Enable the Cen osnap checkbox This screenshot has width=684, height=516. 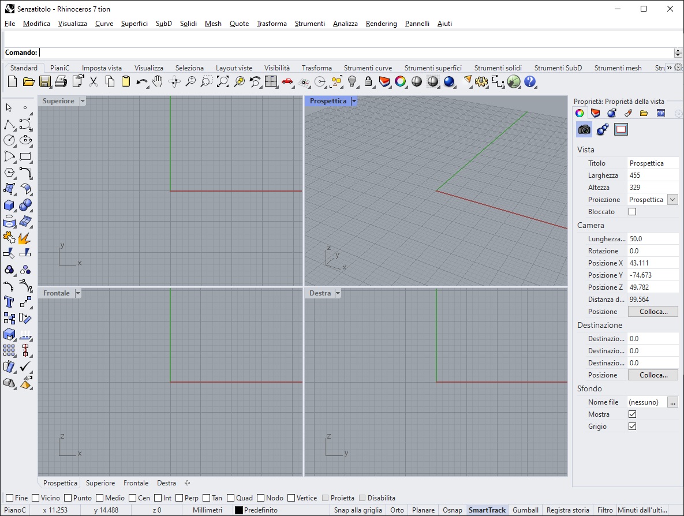coord(133,498)
